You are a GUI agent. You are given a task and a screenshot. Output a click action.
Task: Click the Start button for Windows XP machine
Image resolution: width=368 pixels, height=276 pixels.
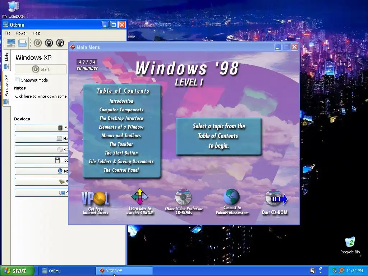click(x=41, y=69)
